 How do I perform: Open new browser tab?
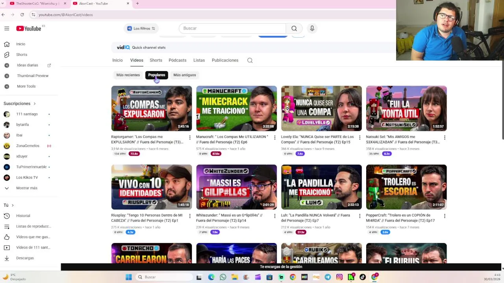pos(137,4)
